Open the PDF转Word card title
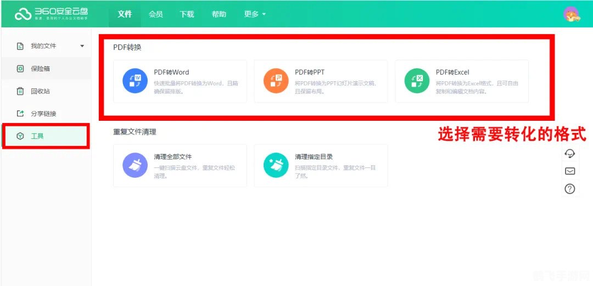The height and width of the screenshot is (286, 593). click(x=171, y=72)
